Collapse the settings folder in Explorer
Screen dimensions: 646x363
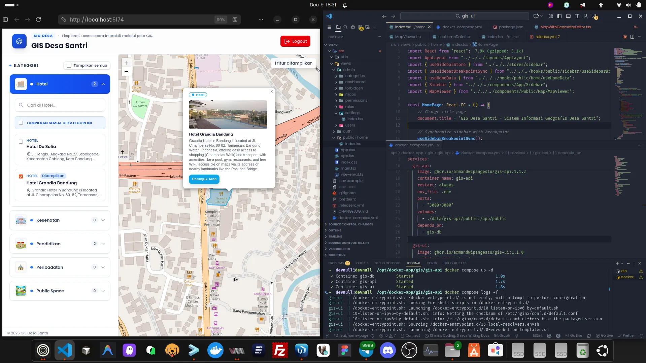[352, 113]
